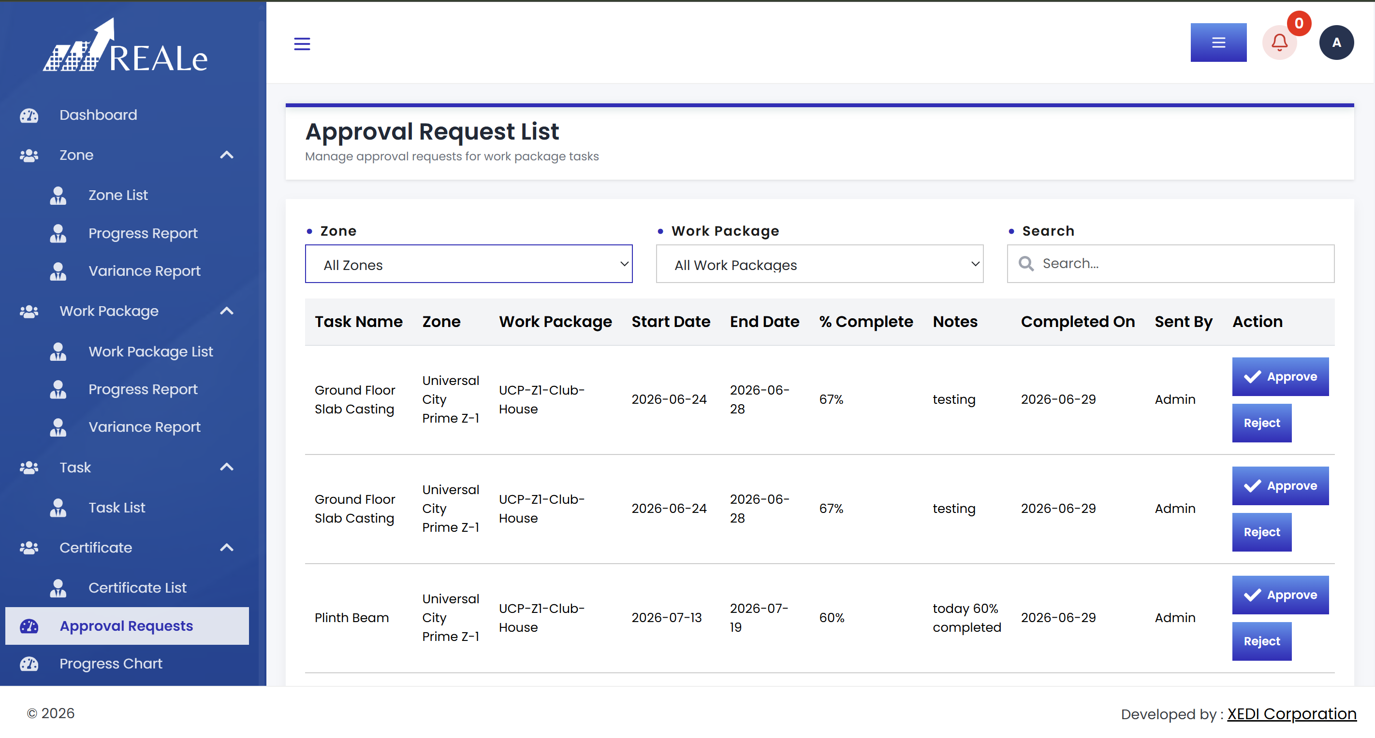The image size is (1375, 738).
Task: Toggle sidebar with the hamburger icon
Action: click(302, 44)
